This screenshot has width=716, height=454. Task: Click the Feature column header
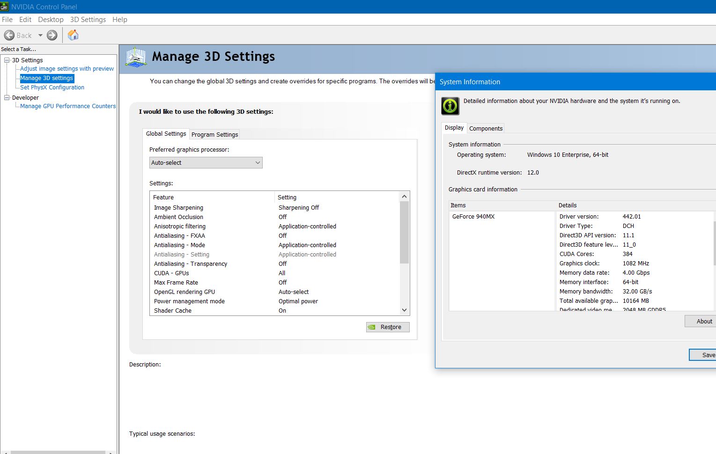click(212, 198)
